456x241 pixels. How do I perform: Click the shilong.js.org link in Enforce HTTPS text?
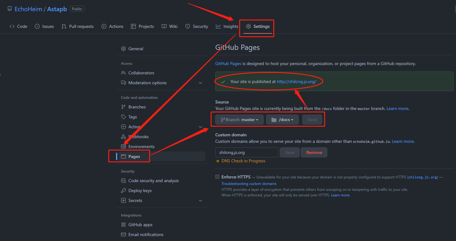[x=423, y=177]
